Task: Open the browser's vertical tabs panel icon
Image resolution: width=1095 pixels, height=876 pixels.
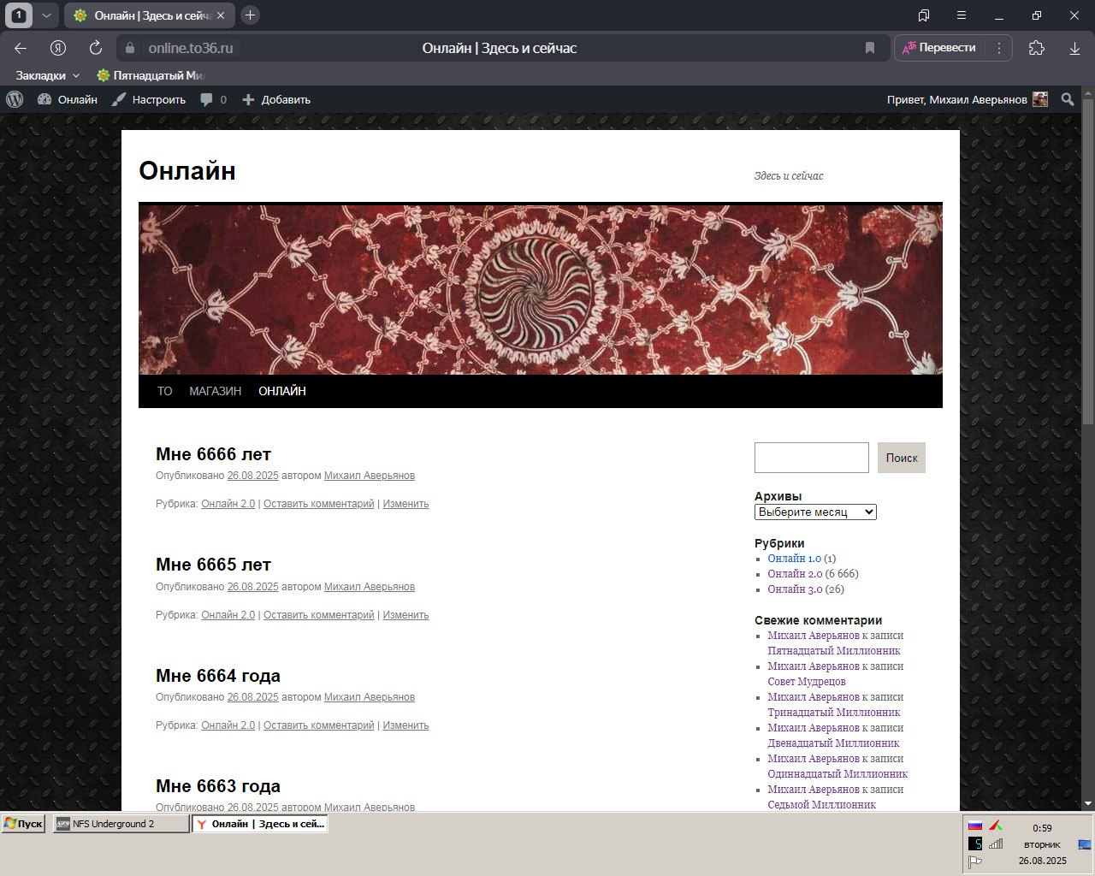Action: (x=924, y=15)
